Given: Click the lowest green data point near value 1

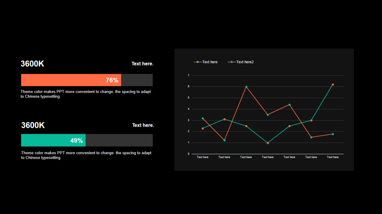Looking at the screenshot, I should 268,143.
